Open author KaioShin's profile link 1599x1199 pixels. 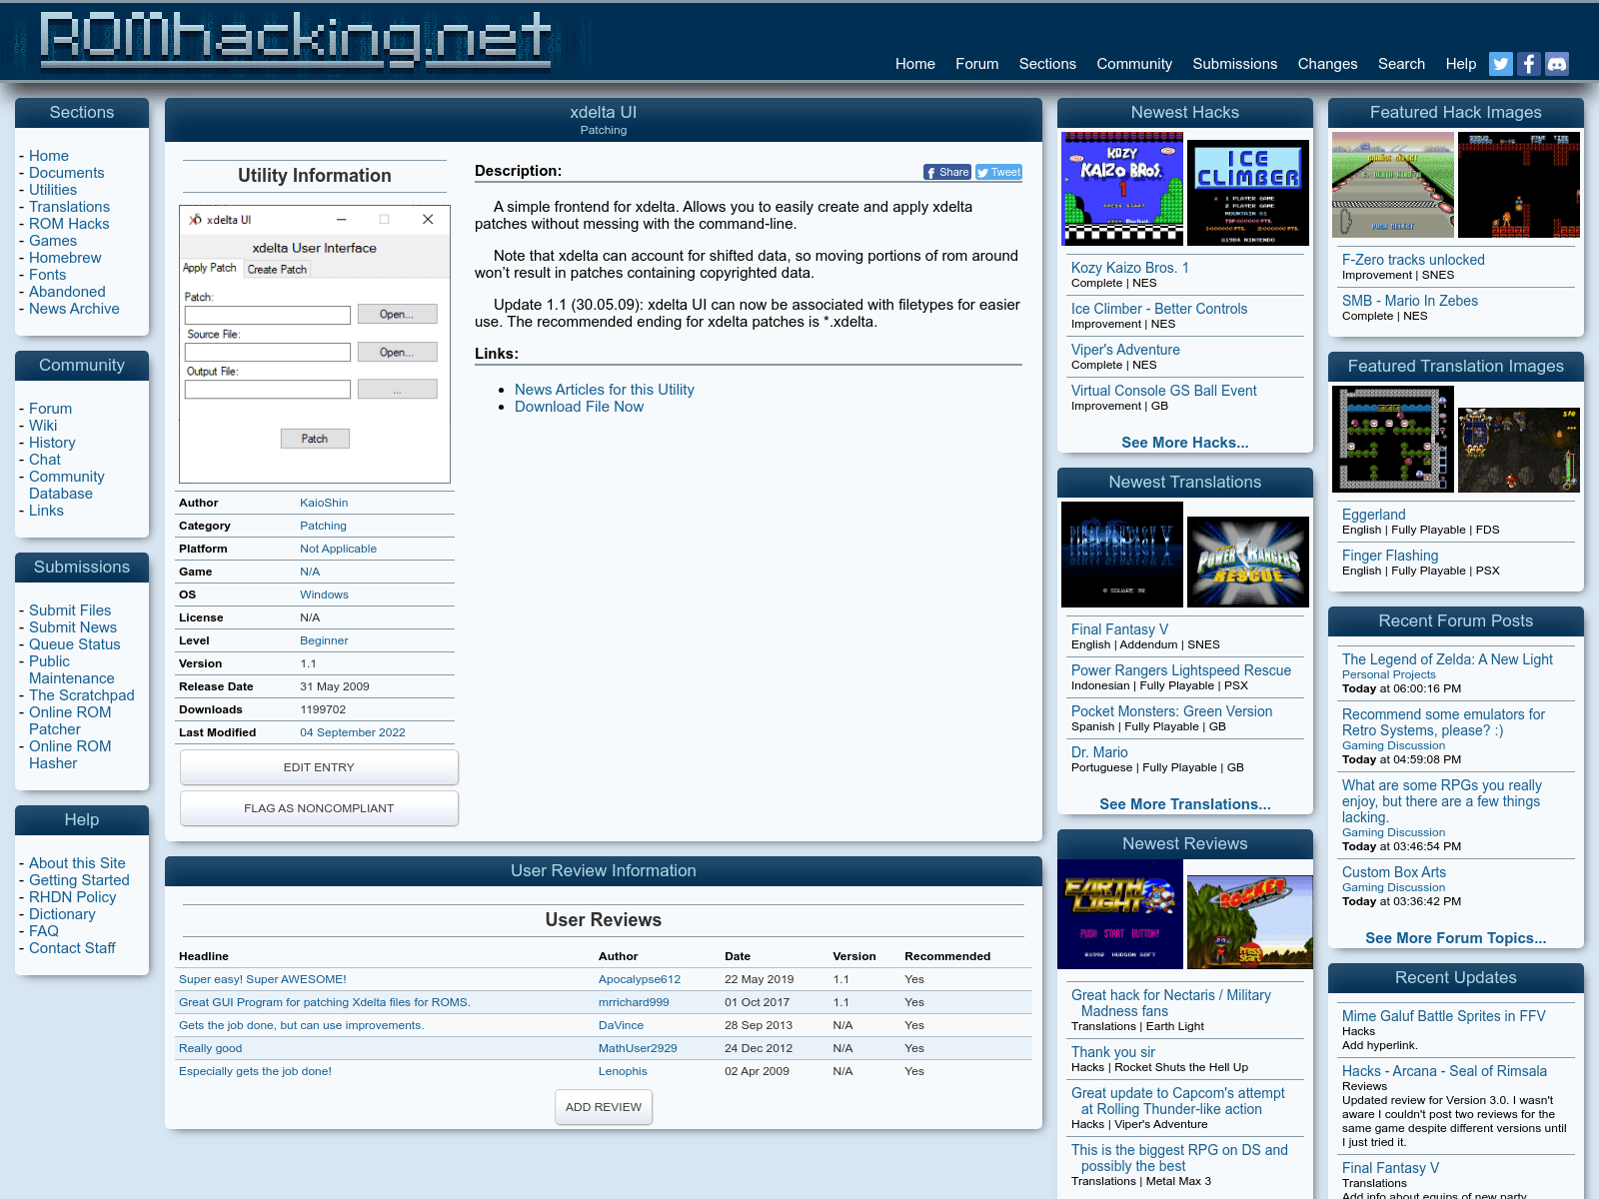pos(324,503)
